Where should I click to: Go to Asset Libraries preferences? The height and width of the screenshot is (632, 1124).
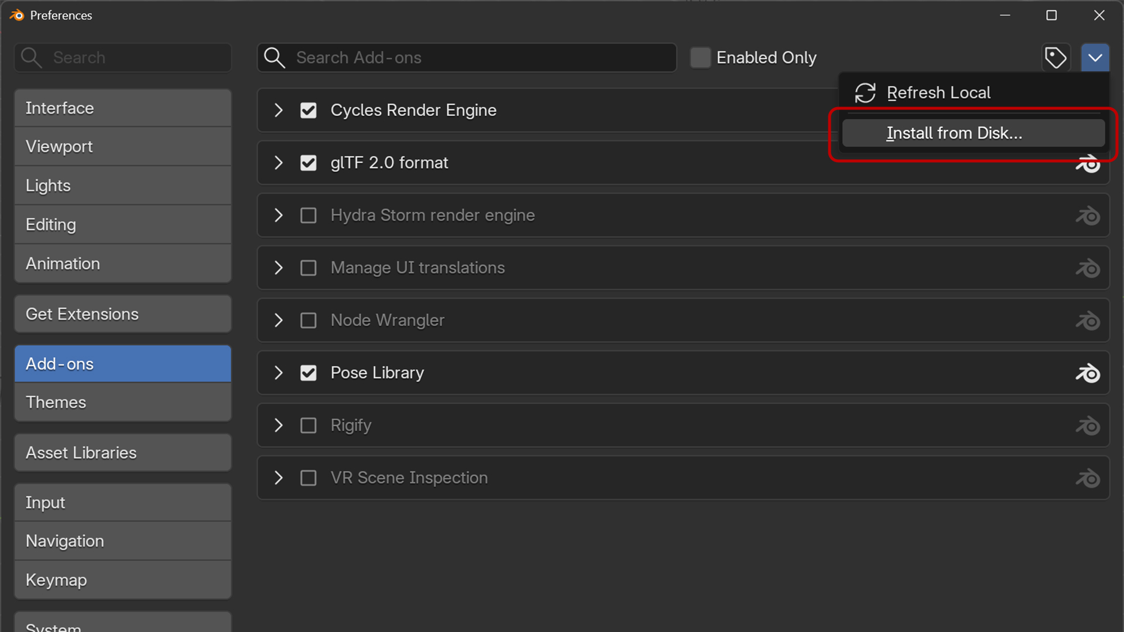point(123,453)
